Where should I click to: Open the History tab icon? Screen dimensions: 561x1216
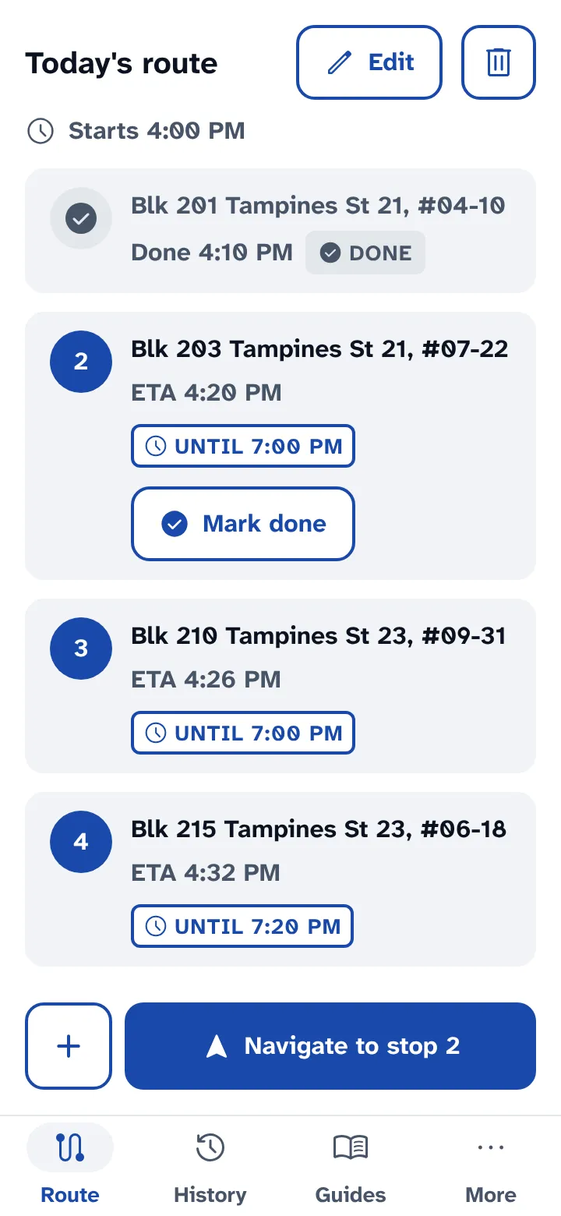[210, 1147]
